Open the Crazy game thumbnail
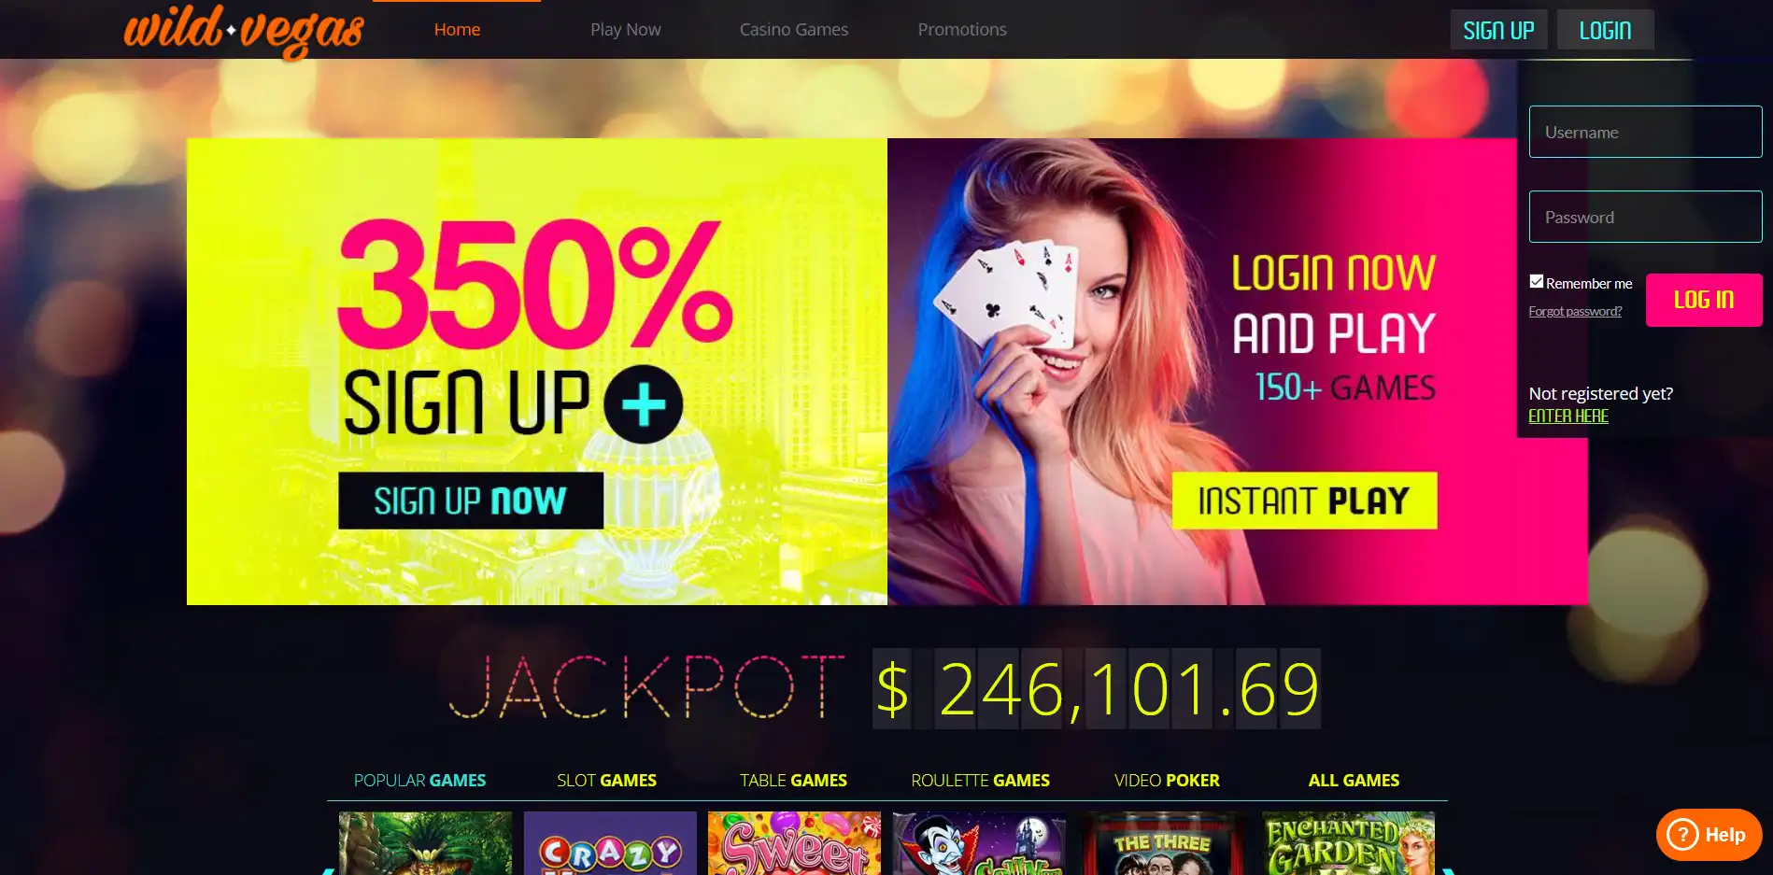The image size is (1773, 875). pyautogui.click(x=610, y=843)
